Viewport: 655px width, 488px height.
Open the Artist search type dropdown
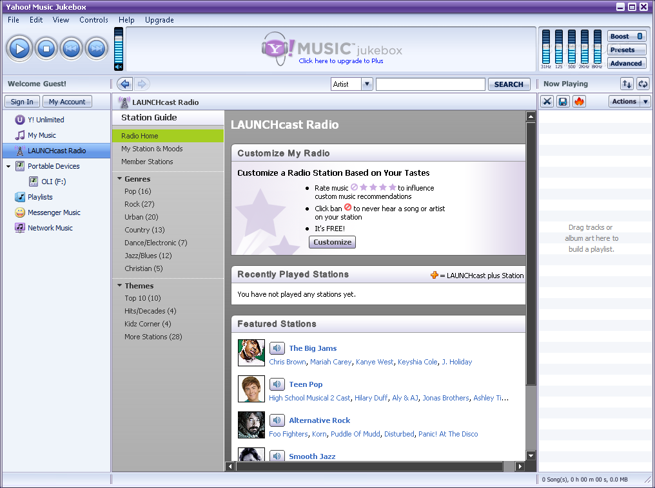point(367,84)
